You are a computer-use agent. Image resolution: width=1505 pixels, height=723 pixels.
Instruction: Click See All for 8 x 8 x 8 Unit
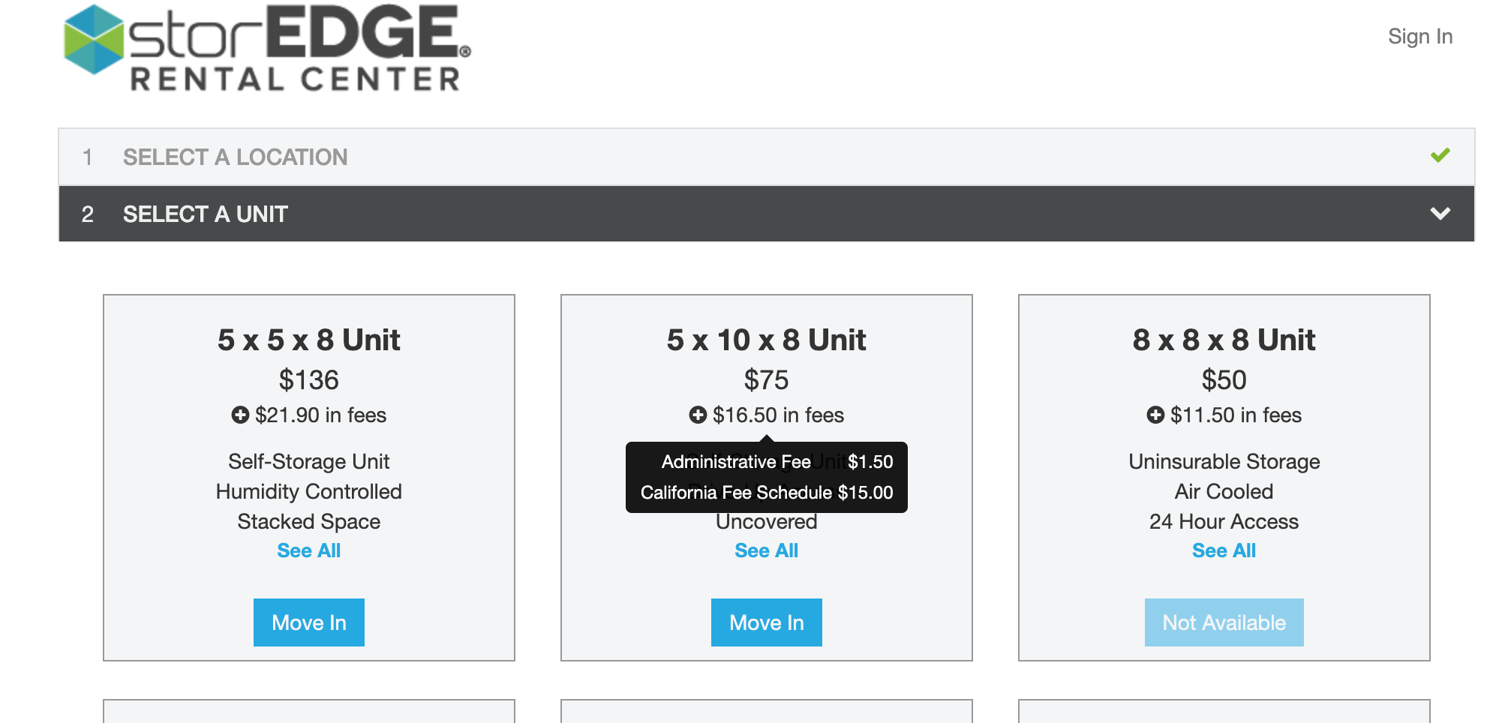1224,550
